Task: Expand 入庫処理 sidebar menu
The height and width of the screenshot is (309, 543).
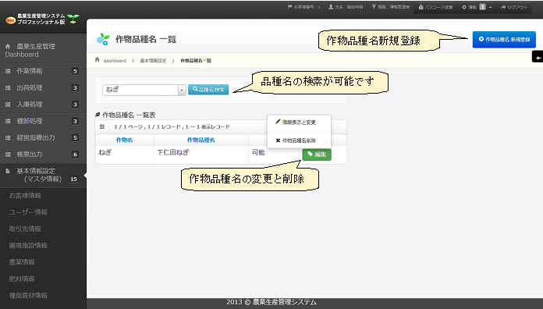Action: pos(43,105)
